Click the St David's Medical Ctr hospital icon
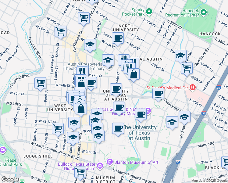 (x=192, y=88)
